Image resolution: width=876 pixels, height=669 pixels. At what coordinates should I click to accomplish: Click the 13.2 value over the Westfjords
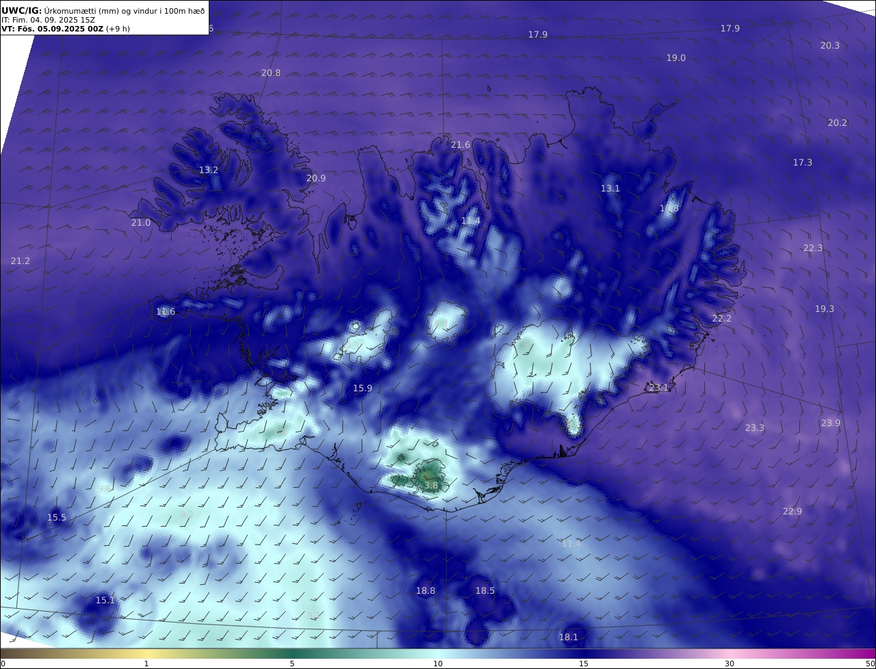point(209,170)
